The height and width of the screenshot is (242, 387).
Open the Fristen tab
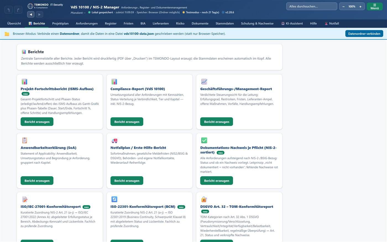[128, 24]
